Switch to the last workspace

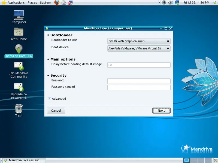pyautogui.click(x=208, y=160)
